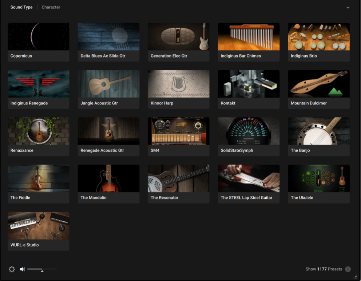Click The Mandolin label text
Image resolution: width=361 pixels, height=281 pixels.
(x=94, y=198)
